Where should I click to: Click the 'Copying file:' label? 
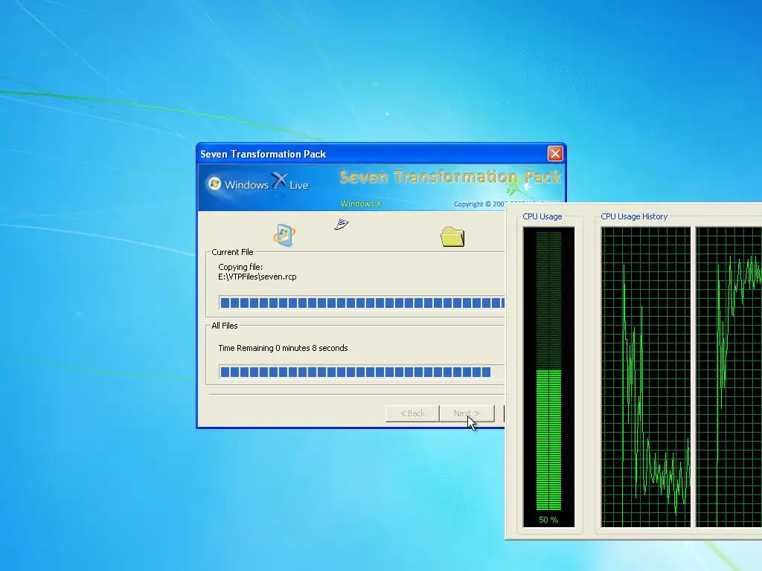coord(240,267)
